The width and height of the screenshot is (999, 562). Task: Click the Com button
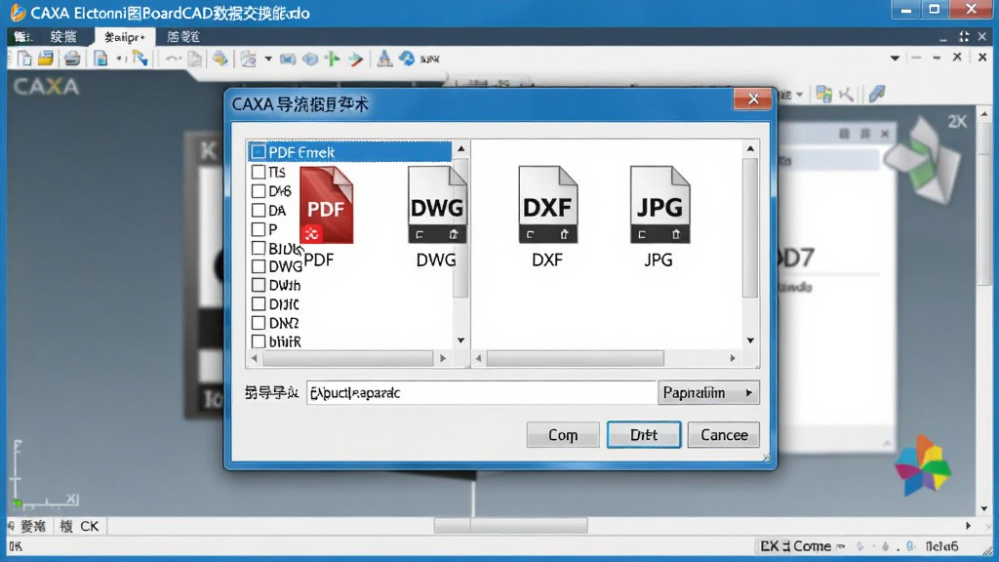pyautogui.click(x=563, y=434)
